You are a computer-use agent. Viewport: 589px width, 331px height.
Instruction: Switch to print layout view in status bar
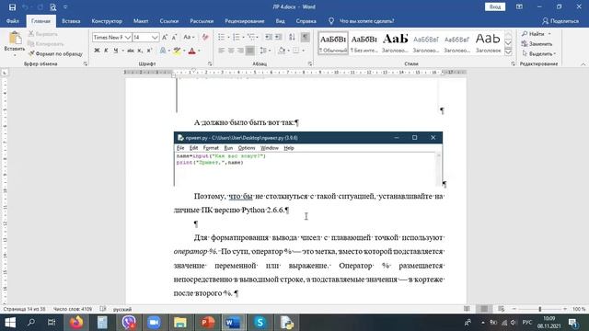[x=484, y=309]
